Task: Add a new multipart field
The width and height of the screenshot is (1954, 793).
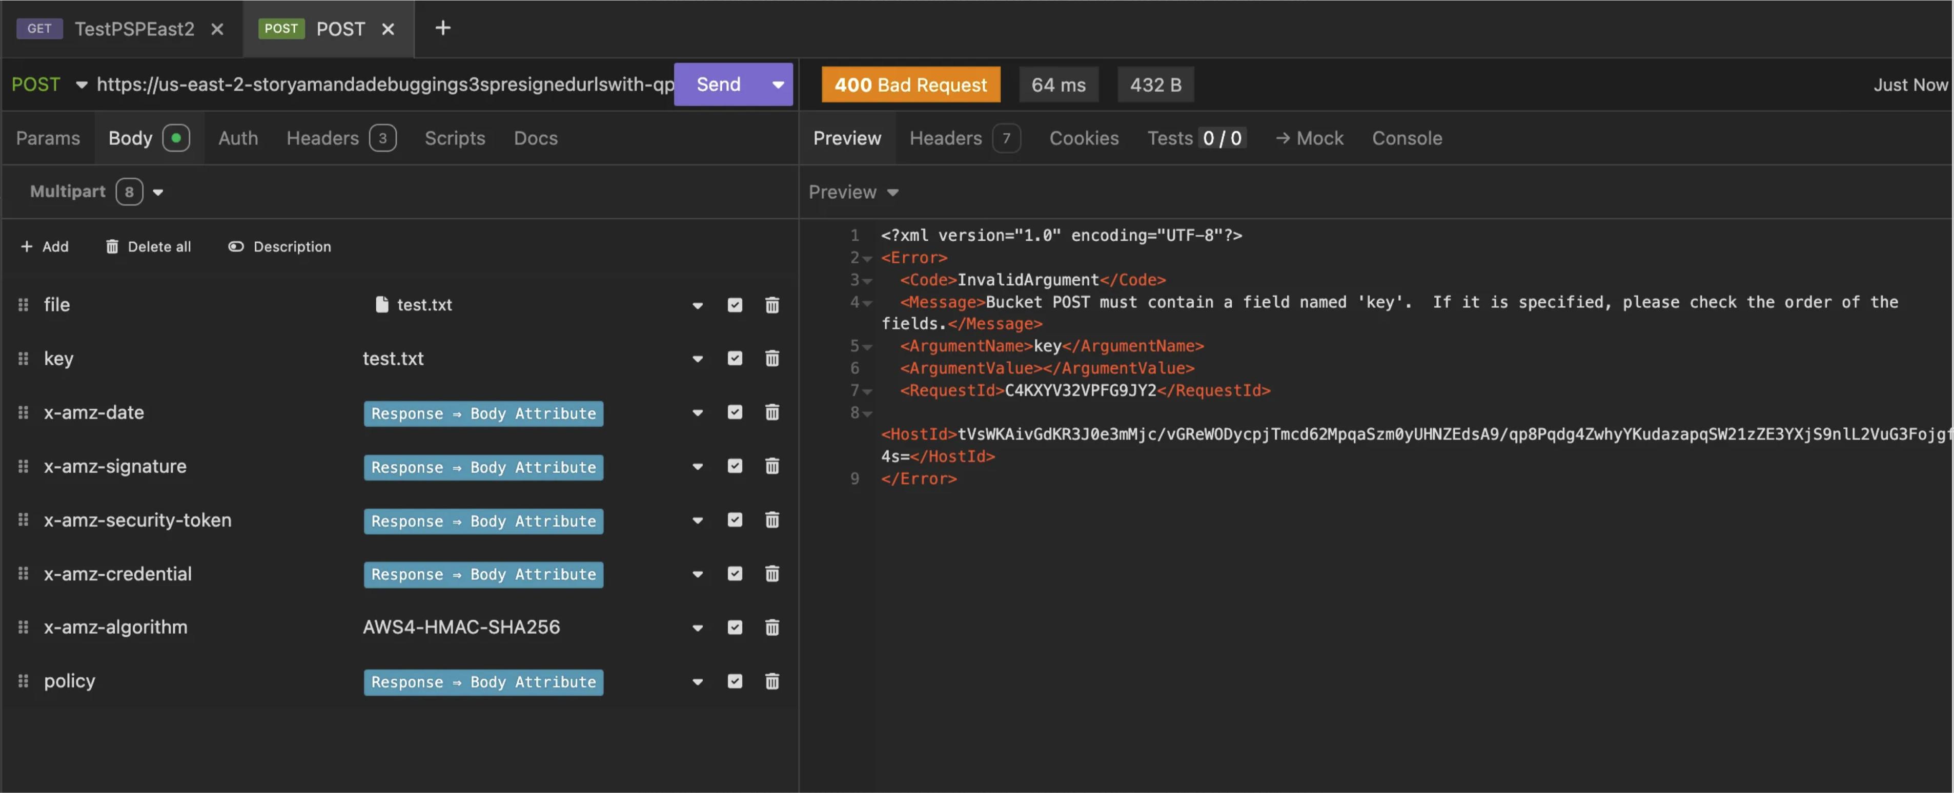Action: click(x=44, y=246)
